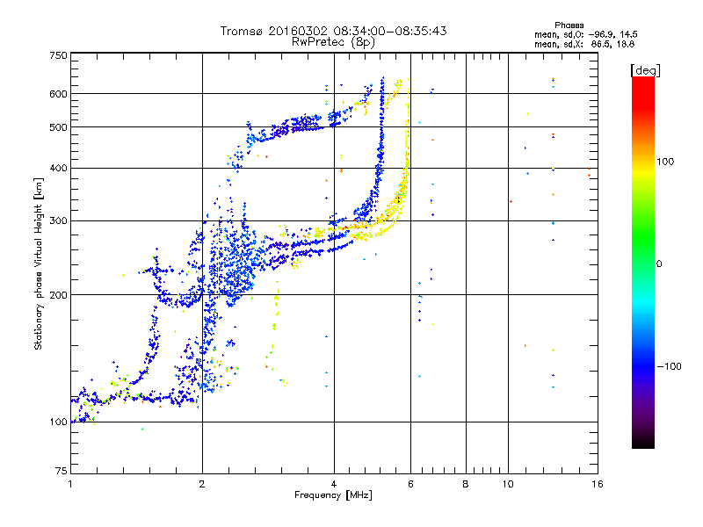703x527 pixels.
Task: Click the "Stationary phase Virtual Height [km]" axis title
Action: (38, 263)
